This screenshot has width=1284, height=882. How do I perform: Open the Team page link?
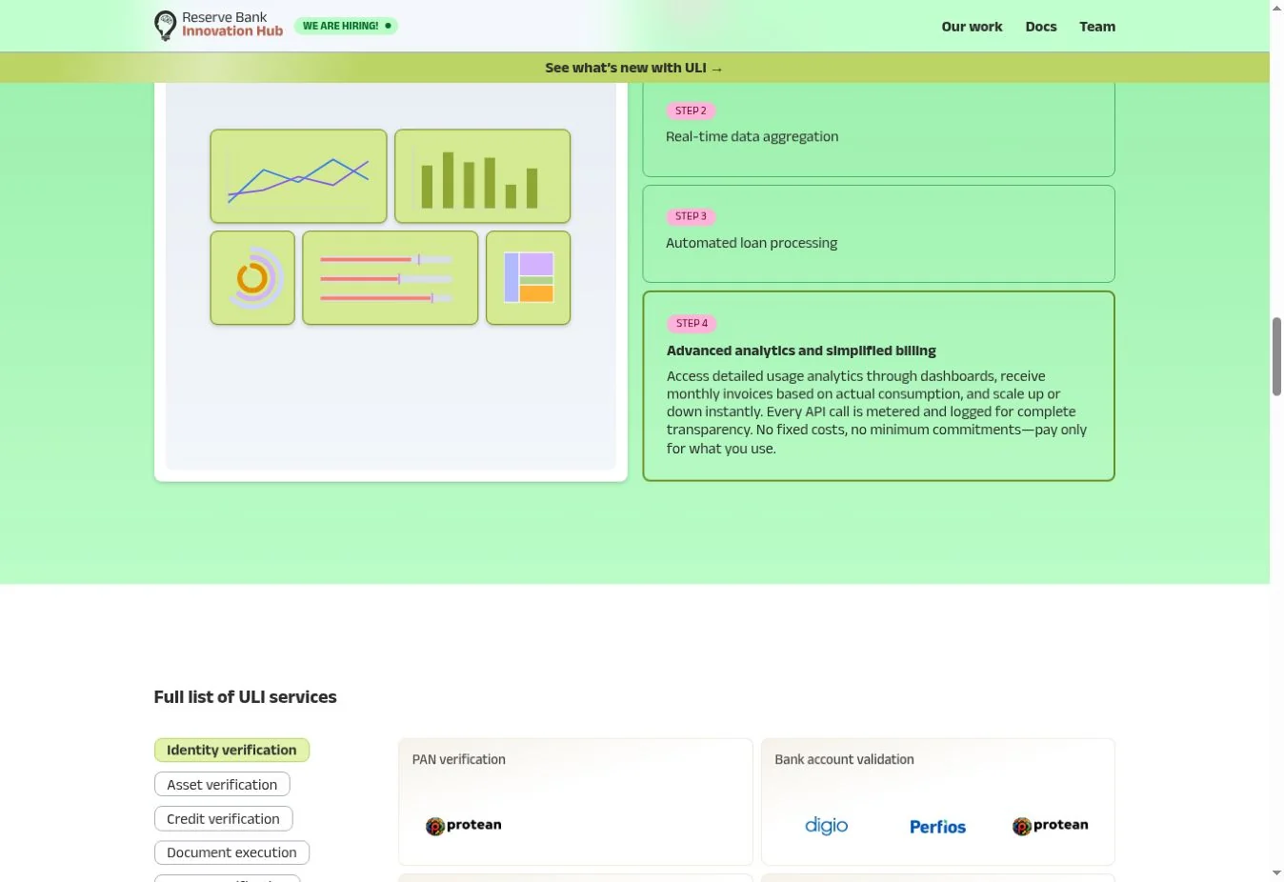click(1097, 27)
